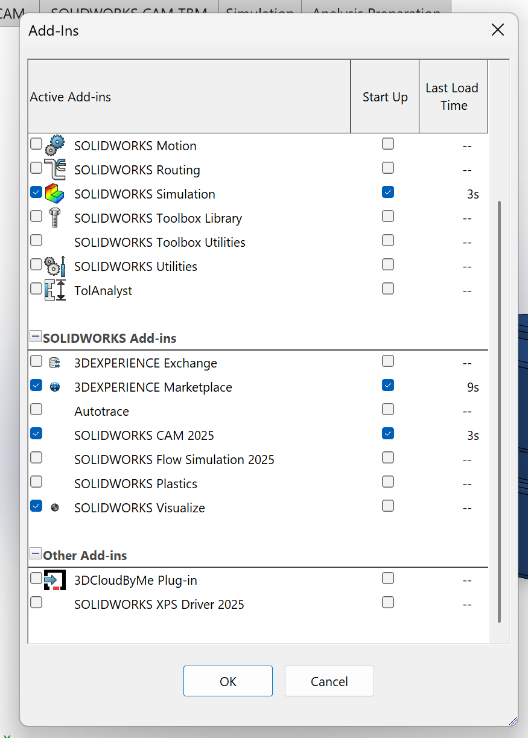Enable SOLIDWORKS Flow Simulation 2025 active checkbox

click(x=36, y=457)
